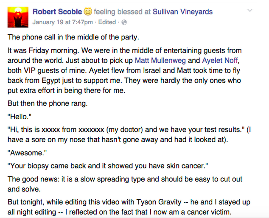Click the "But then the phone rang." line
Viewport: 269px width, 218px height.
coord(48,103)
